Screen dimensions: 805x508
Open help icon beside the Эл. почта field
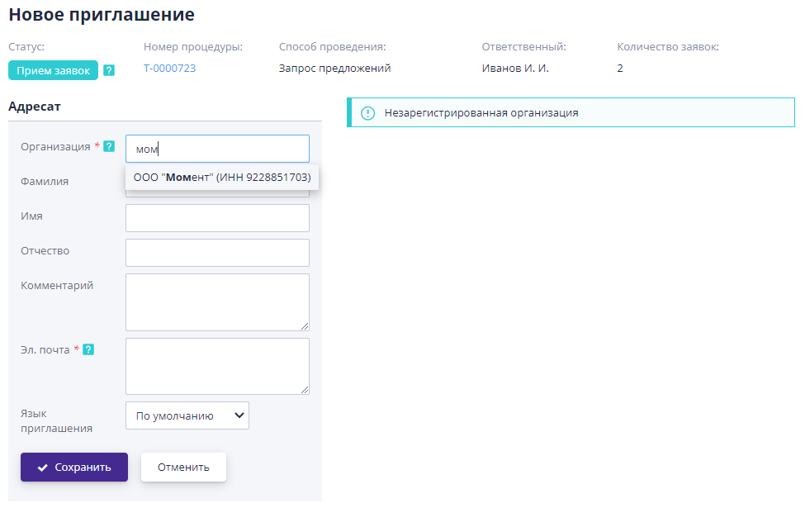point(89,349)
